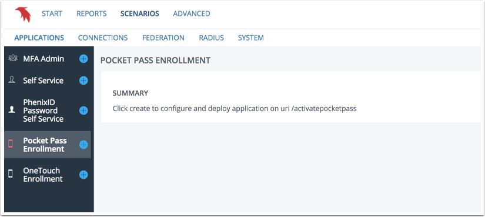Click the Self Service user icon
This screenshot has width=485, height=217.
coord(12,80)
